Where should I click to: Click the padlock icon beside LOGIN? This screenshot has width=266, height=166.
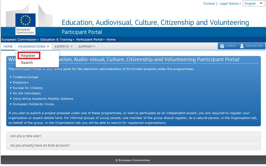(x=222, y=46)
